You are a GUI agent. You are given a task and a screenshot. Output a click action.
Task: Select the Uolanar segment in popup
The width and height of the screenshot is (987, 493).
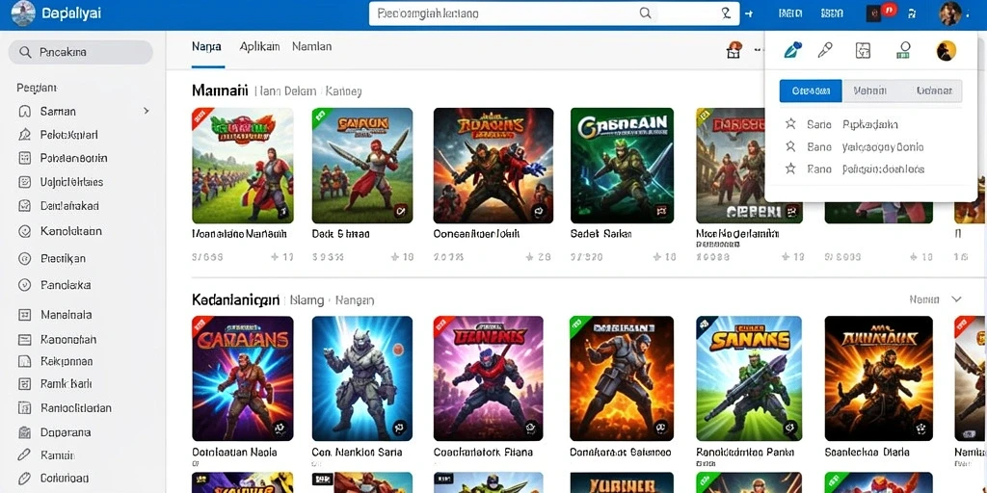pos(933,91)
